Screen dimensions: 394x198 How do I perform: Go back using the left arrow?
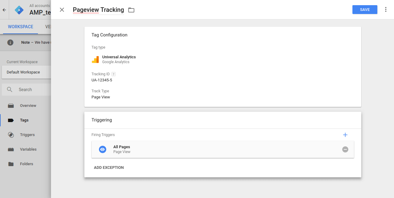[4, 10]
